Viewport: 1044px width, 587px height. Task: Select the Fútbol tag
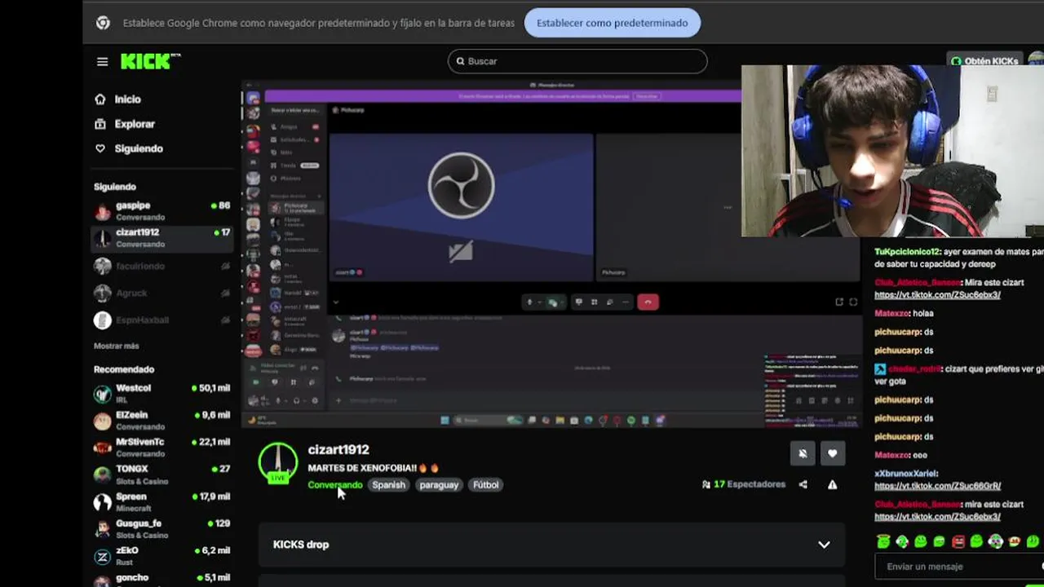pos(485,484)
